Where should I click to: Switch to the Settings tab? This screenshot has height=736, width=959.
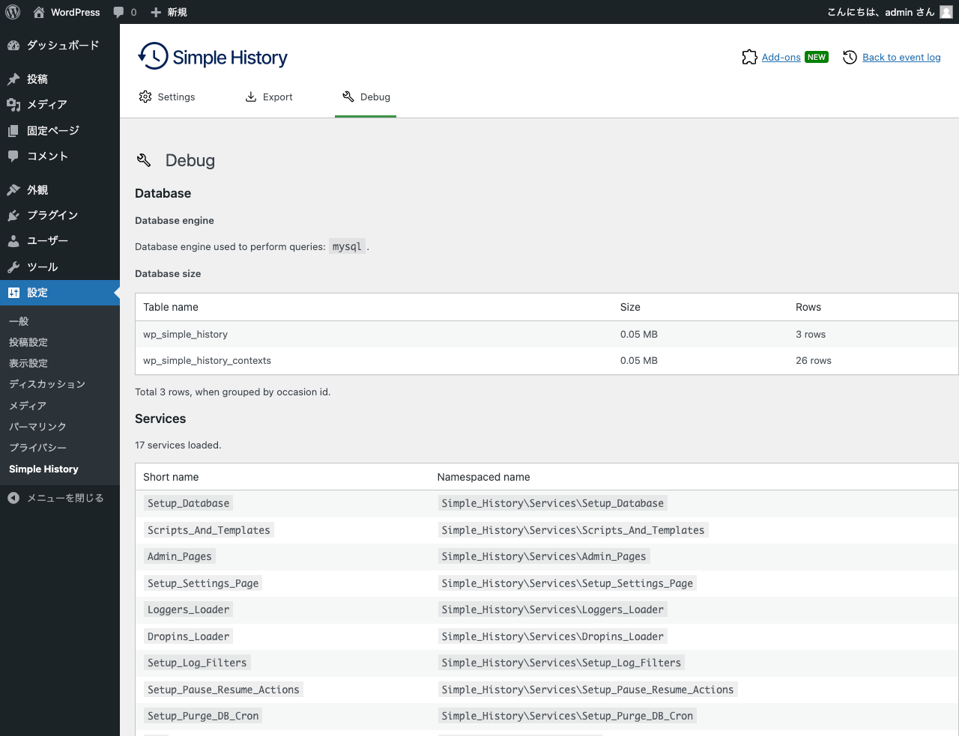pyautogui.click(x=167, y=97)
